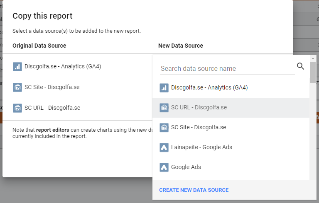Select Discgolfa.se - Analytics (GA4) in dropdown list
Image resolution: width=319 pixels, height=203 pixels.
(231, 88)
